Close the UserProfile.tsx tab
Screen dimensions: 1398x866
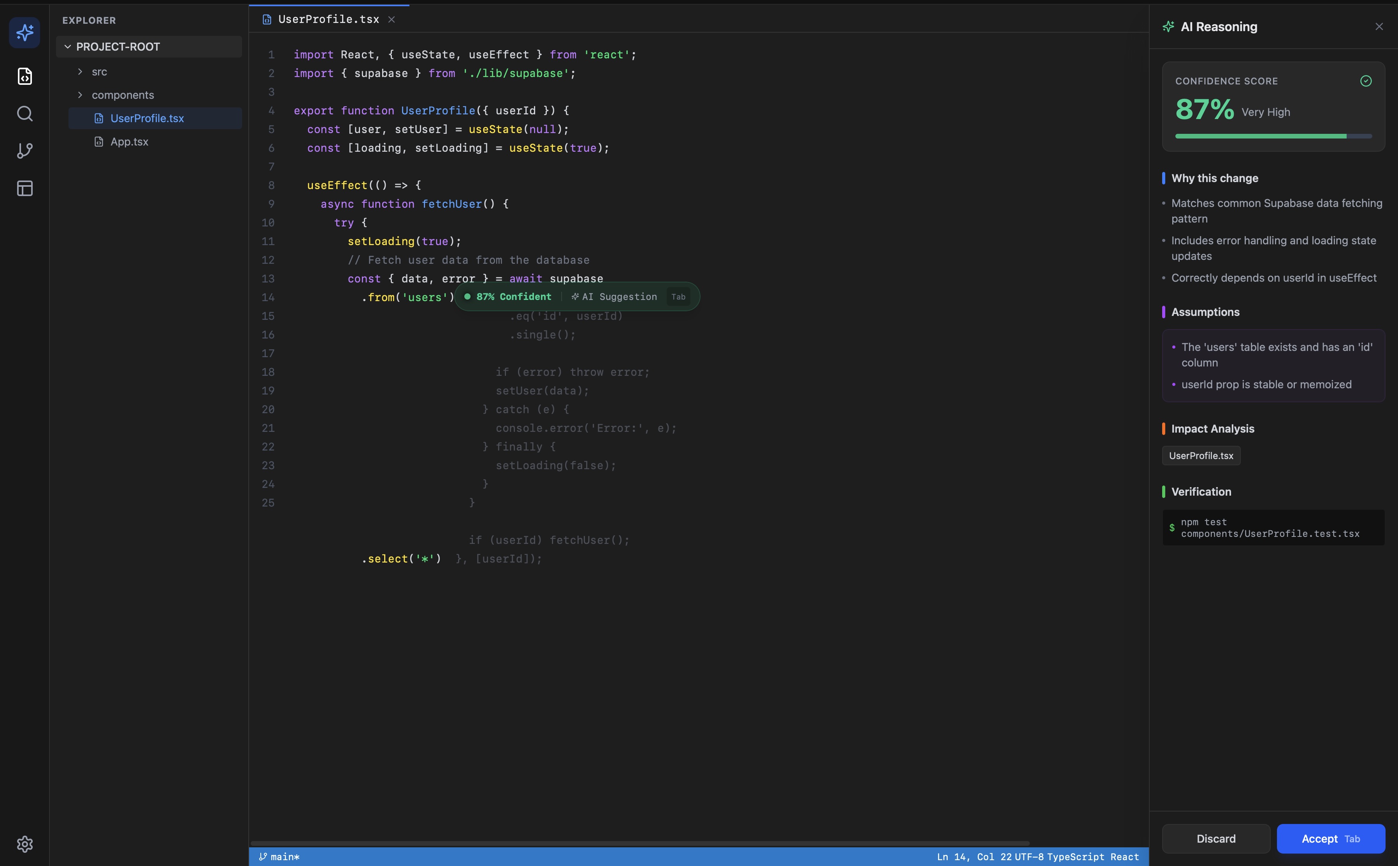coord(391,19)
